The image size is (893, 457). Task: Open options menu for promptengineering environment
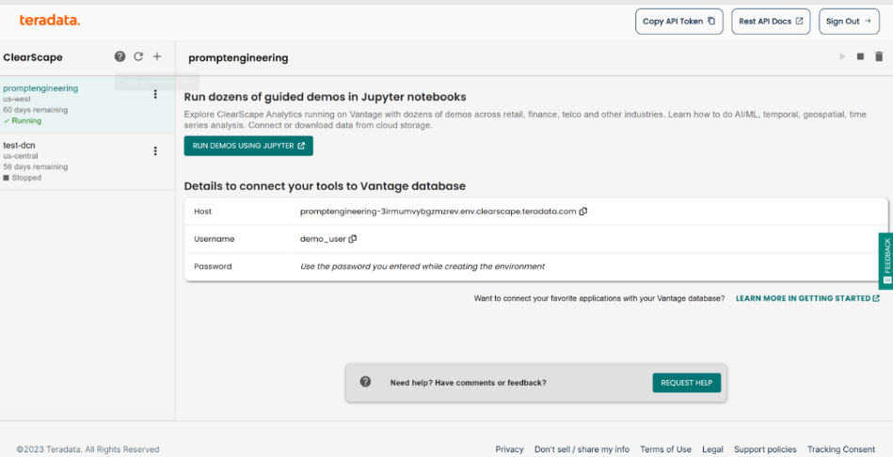[155, 95]
